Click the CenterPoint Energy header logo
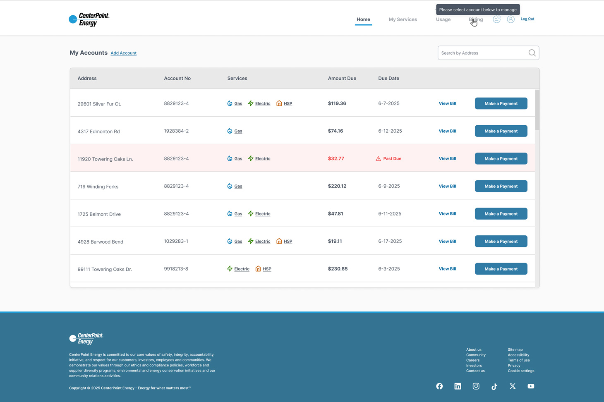 coord(89,19)
